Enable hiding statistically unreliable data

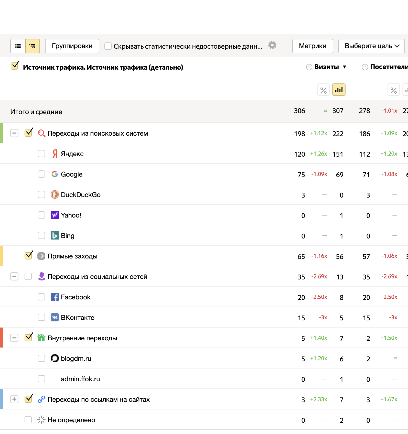[108, 46]
